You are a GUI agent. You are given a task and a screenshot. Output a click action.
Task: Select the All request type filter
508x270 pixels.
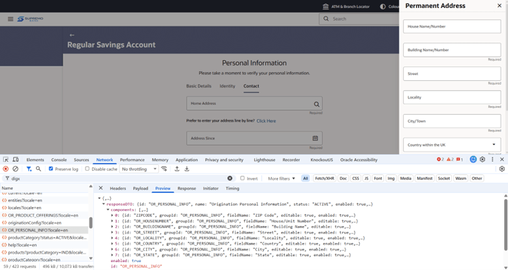[x=305, y=179]
